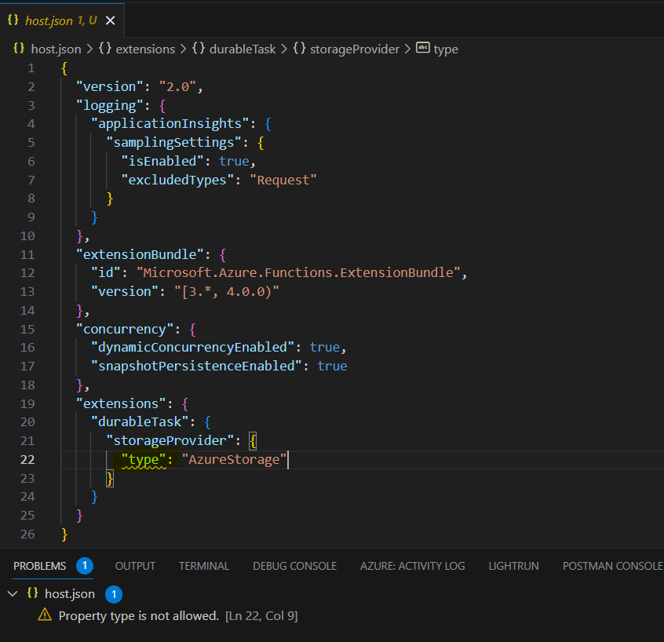Click the problem count badge next to host.json
The height and width of the screenshot is (642, 664).
pyautogui.click(x=114, y=594)
